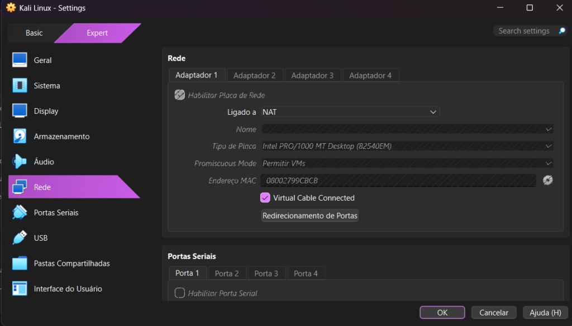This screenshot has height=326, width=572.
Task: Select the Sistema chip icon
Action: (20, 86)
